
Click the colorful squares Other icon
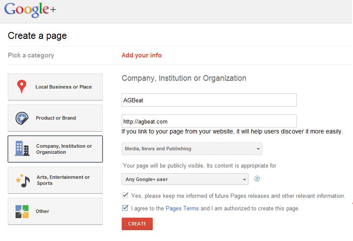coord(22,211)
